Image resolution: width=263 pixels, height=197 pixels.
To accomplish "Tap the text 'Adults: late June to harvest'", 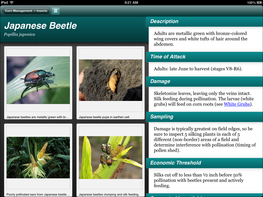I will (182, 69).
